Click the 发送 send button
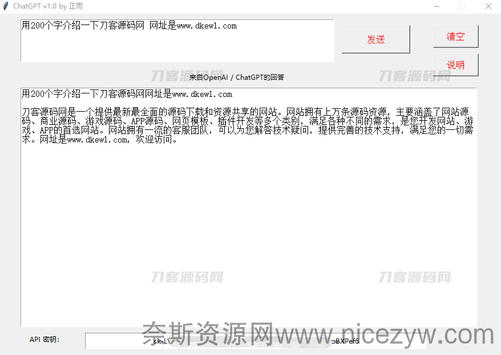 pos(375,39)
